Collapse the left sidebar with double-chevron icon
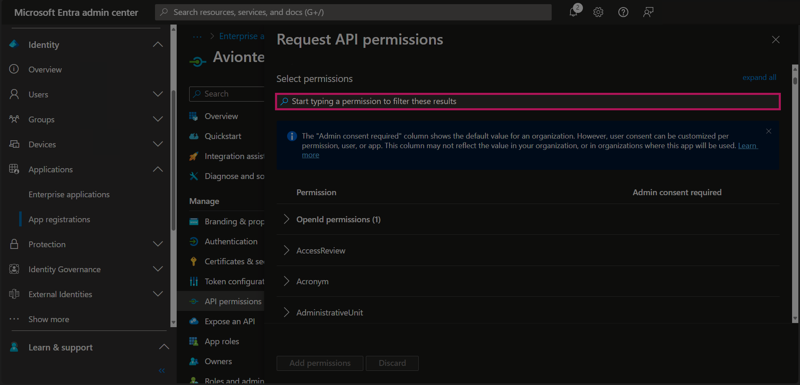The image size is (800, 385). [162, 370]
